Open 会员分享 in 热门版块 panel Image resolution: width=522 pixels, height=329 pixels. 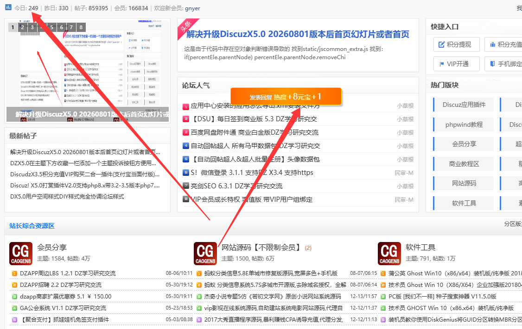[464, 144]
